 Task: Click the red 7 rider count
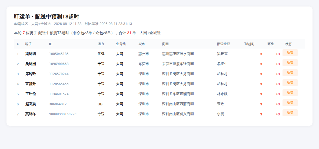pos(24,33)
